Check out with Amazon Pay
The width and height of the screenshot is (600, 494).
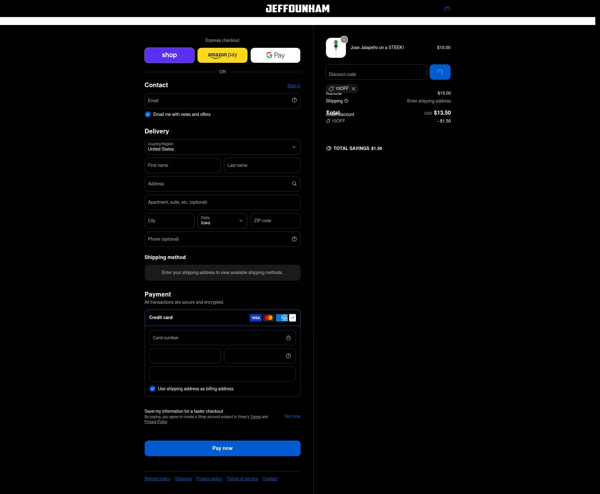pos(222,55)
